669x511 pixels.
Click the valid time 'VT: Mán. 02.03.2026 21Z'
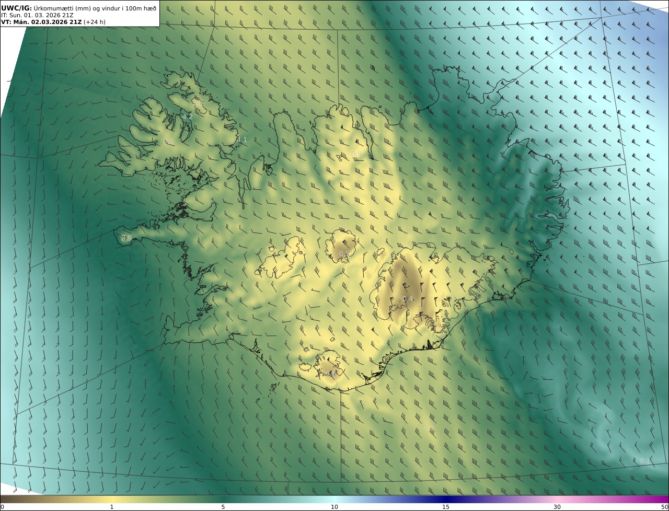click(x=41, y=22)
